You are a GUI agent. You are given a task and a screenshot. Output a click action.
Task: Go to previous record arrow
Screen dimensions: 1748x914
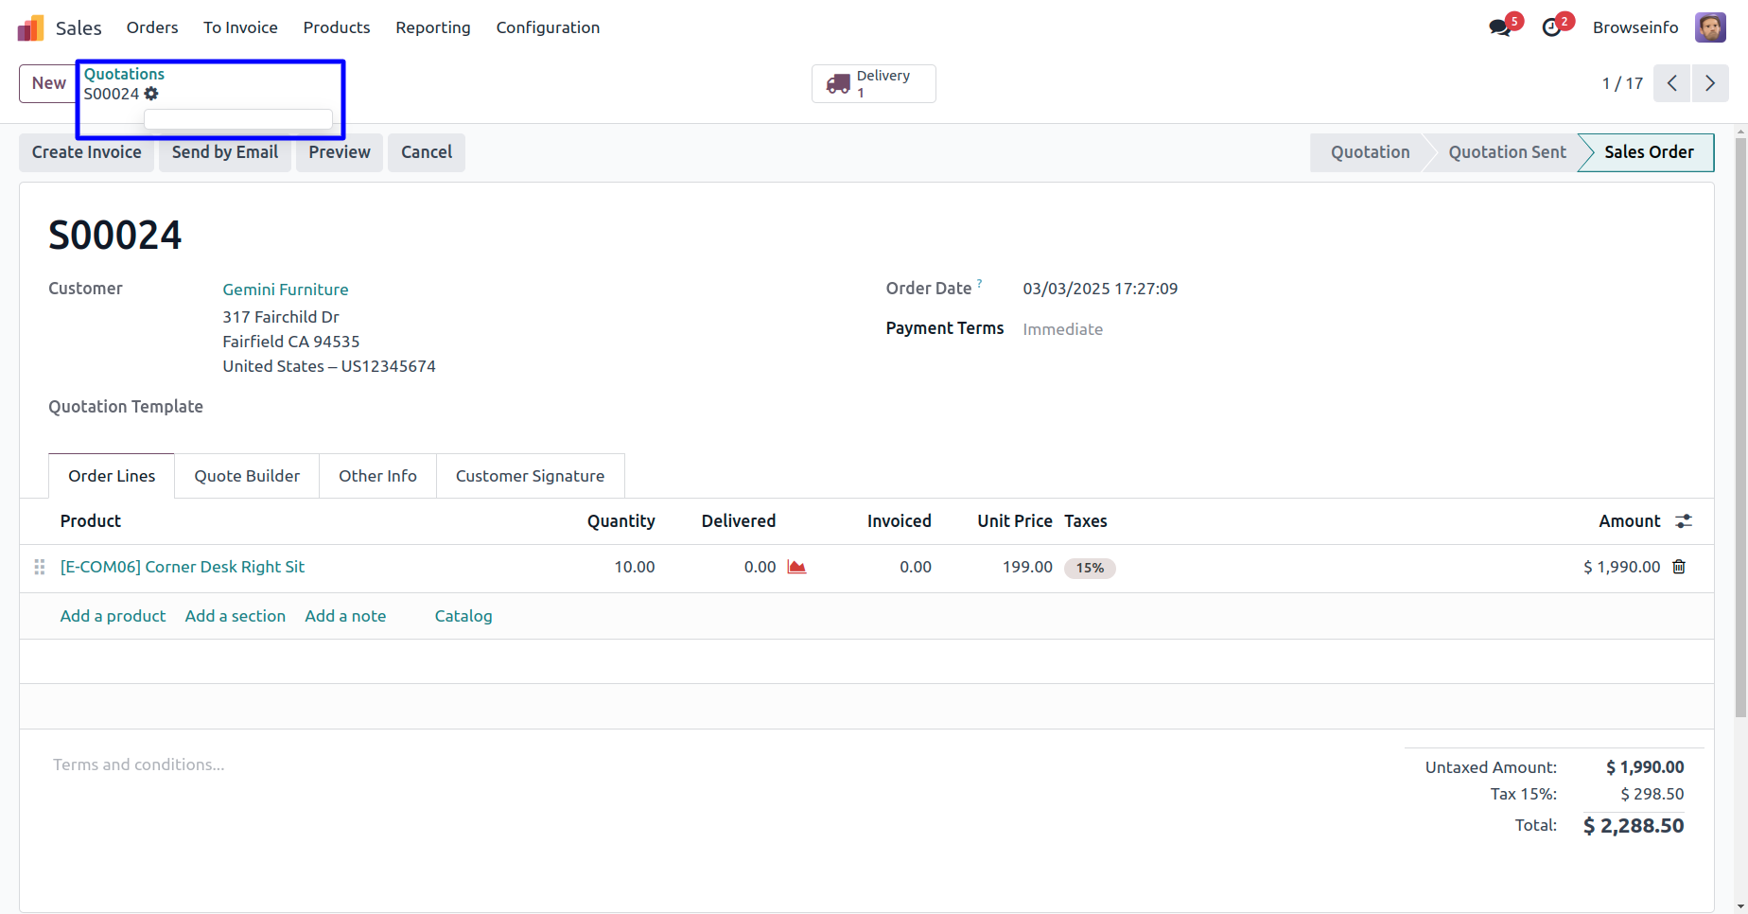pos(1672,83)
